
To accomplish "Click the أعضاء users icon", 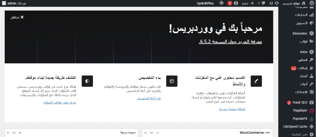I will click(x=312, y=76).
